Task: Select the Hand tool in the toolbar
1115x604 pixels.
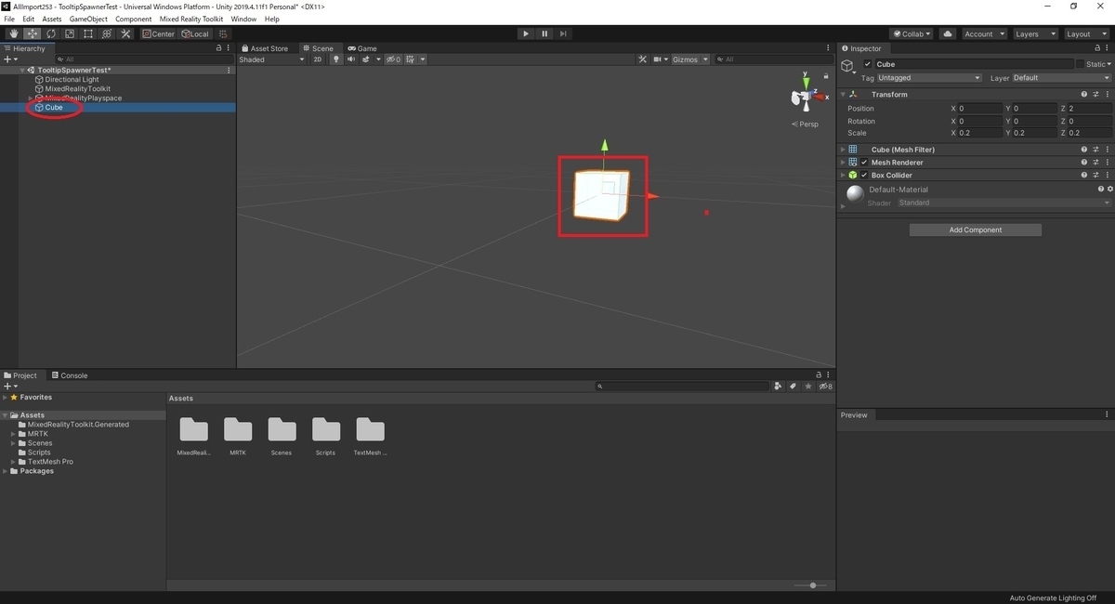Action: [x=13, y=33]
